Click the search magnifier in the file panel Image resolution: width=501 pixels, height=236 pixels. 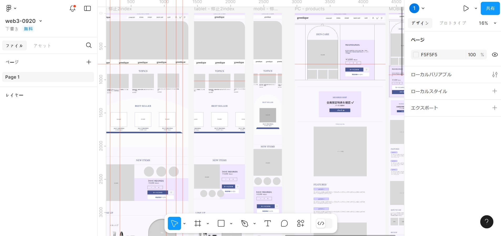coord(89,45)
